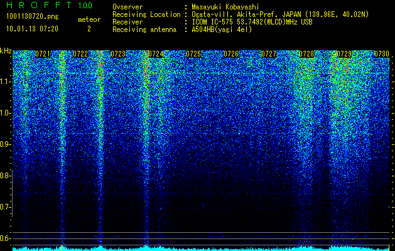Click the Ovserver field label

127,7
